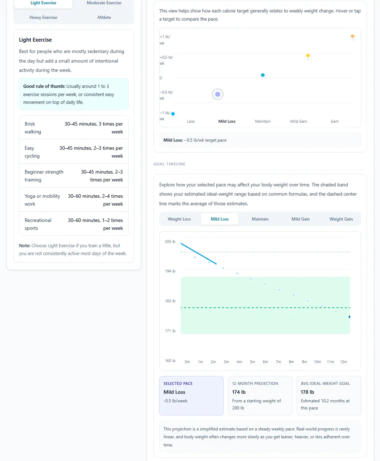
Task: Select the yellow Mild Gain chart dot
Action: coord(308,55)
